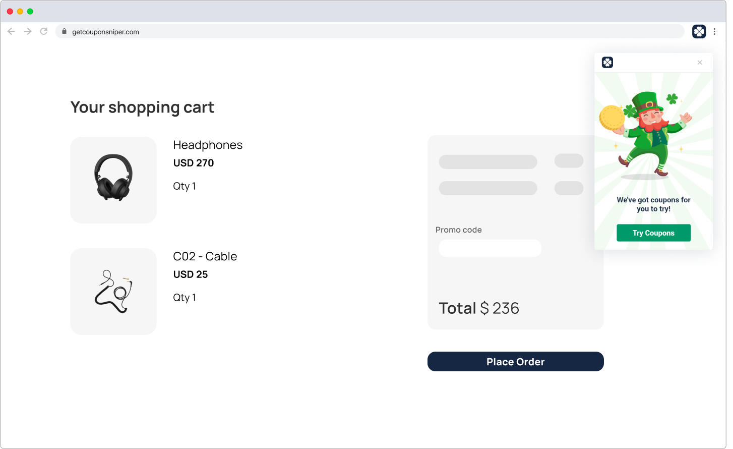This screenshot has height=449, width=733.
Task: Click the Promo code input field
Action: 490,248
